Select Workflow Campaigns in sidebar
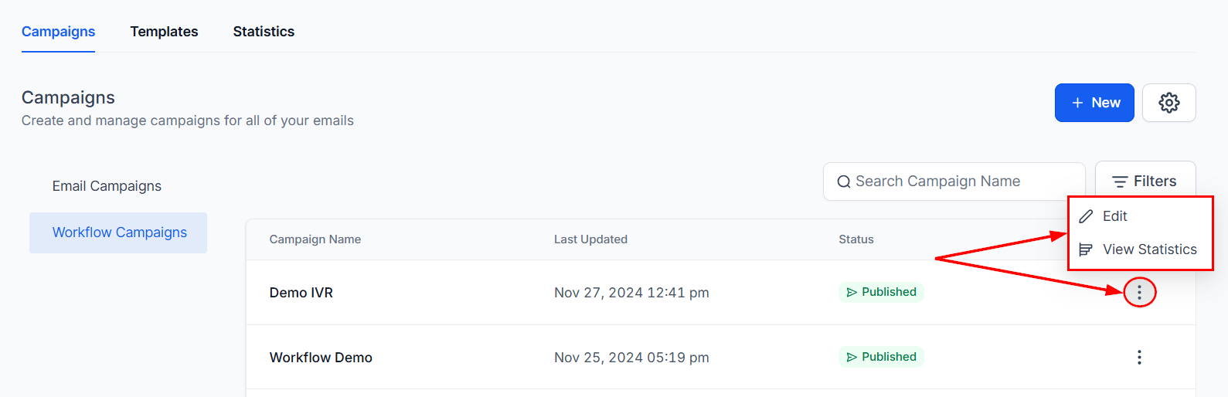This screenshot has height=397, width=1228. coord(119,232)
